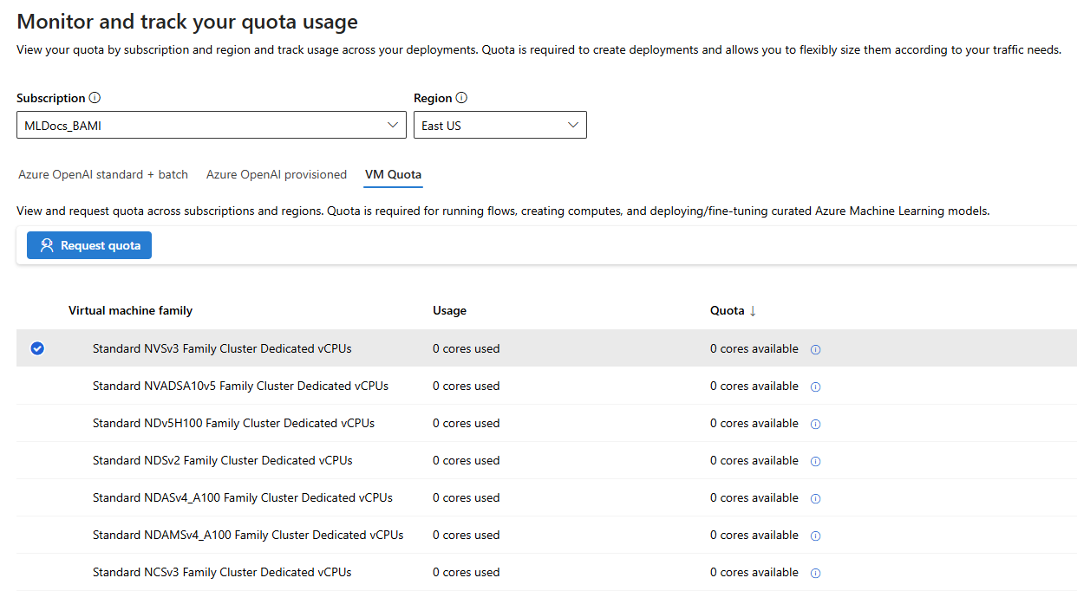This screenshot has height=591, width=1077.
Task: Select Standard NVADSA10v5 Family Cluster Dedicated vCPUs
Action: pos(240,386)
